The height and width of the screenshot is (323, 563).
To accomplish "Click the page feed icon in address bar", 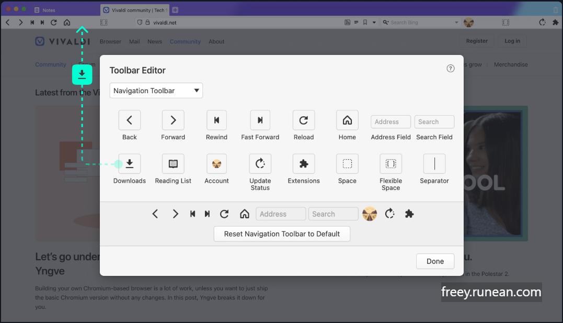I will click(x=347, y=23).
